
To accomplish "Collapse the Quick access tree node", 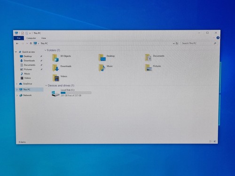I will pos(16,52).
